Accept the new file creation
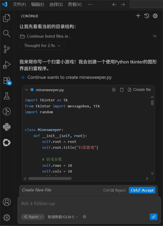The image size is (163, 226). [x=142, y=190]
